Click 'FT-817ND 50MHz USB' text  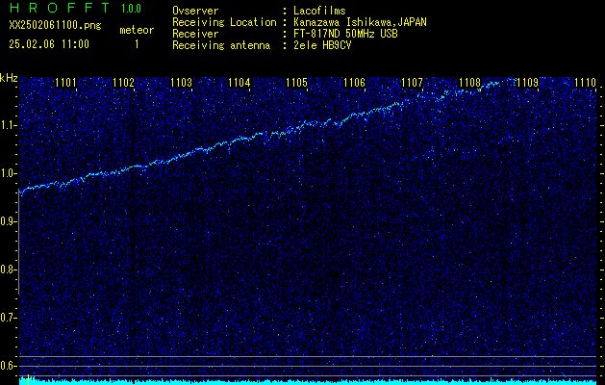click(x=345, y=34)
